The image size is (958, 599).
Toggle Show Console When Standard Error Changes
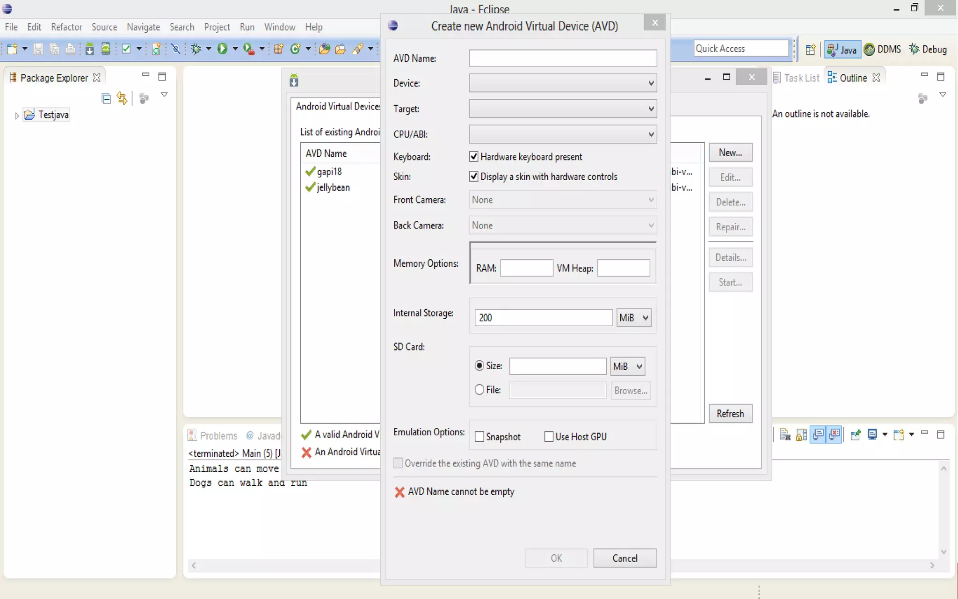point(835,435)
